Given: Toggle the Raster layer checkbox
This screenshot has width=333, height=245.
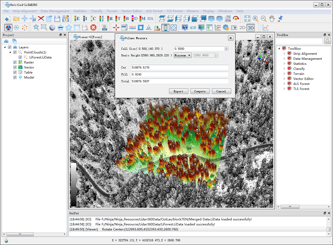Looking at the screenshot, I should point(15,62).
